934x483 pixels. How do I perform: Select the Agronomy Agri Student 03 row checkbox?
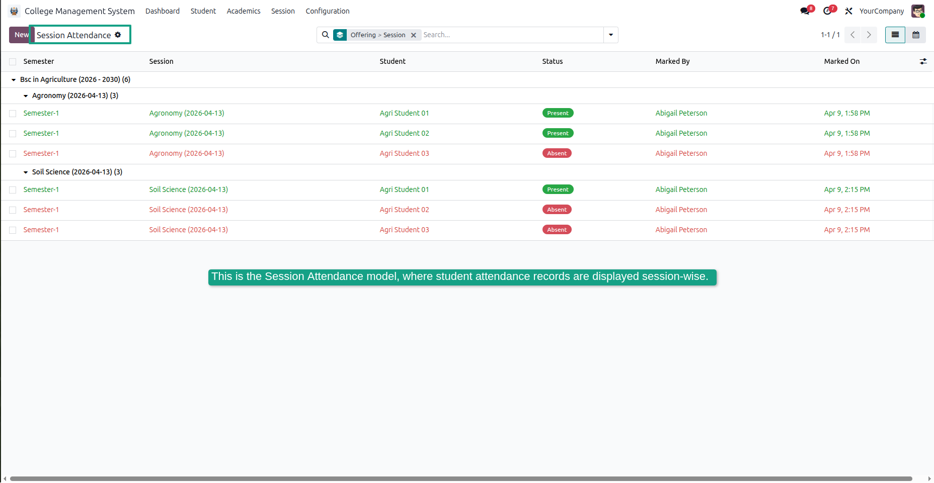click(x=13, y=154)
